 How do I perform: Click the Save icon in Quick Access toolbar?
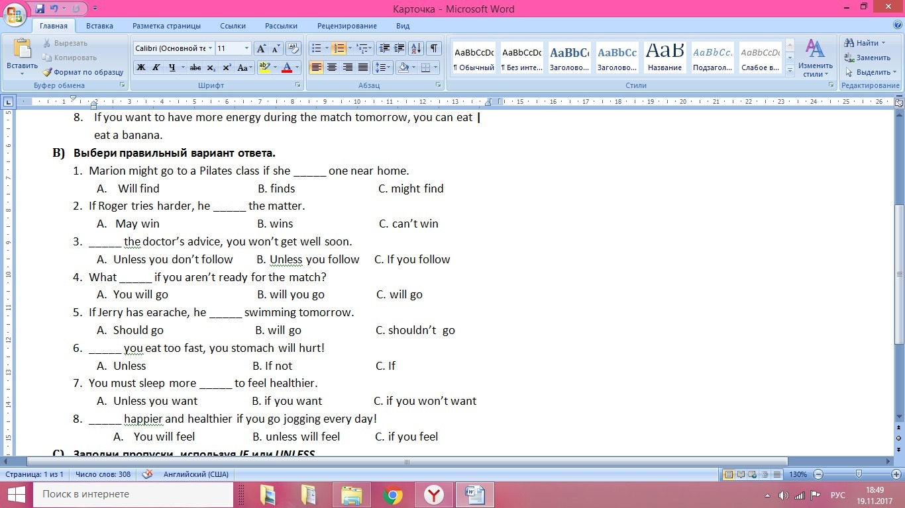coord(40,9)
